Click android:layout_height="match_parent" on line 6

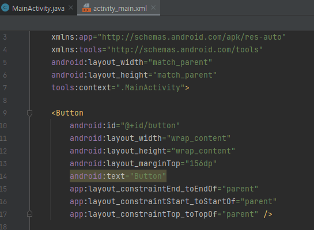point(134,75)
